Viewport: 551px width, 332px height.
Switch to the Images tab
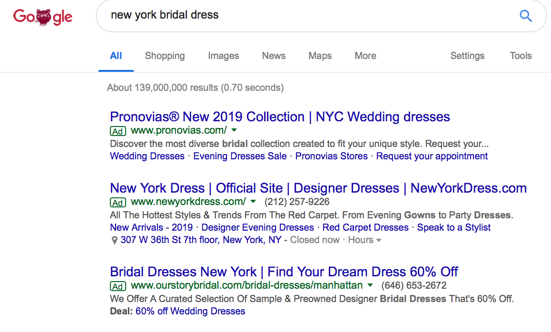(224, 56)
